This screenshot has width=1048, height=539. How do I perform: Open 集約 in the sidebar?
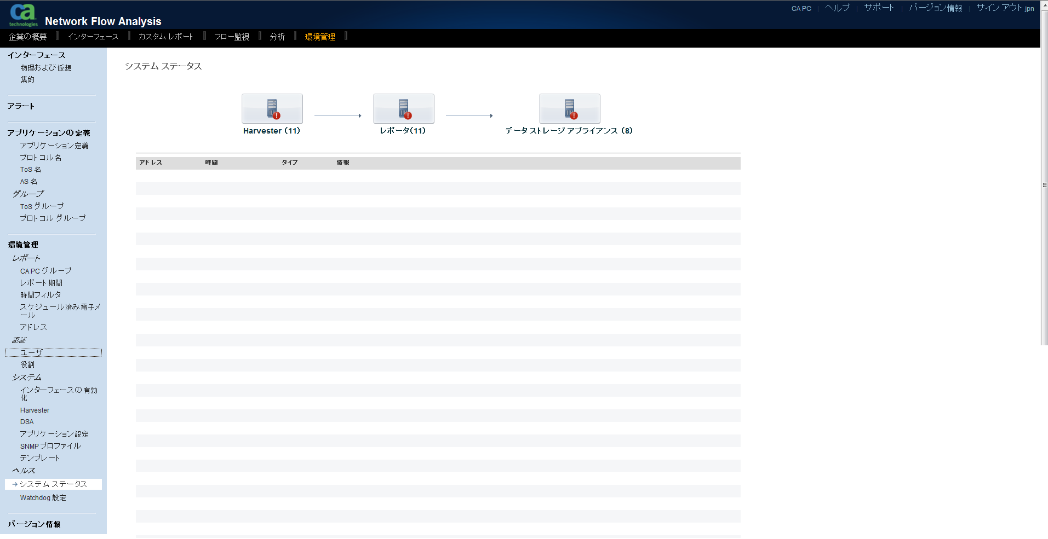pos(27,79)
